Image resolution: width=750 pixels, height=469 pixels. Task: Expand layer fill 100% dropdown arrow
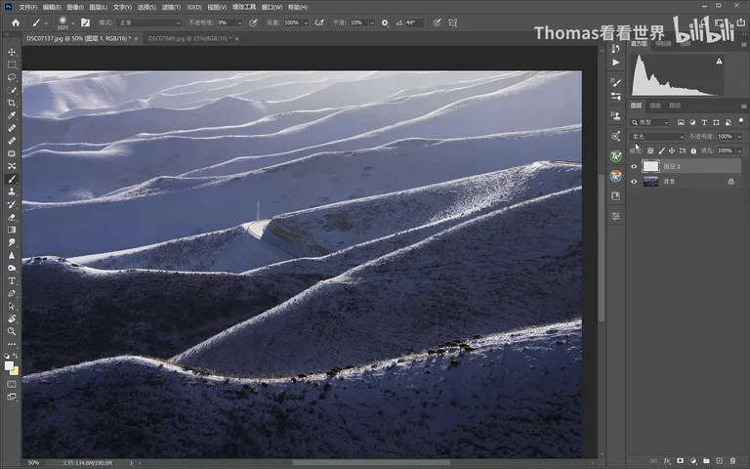pos(739,150)
